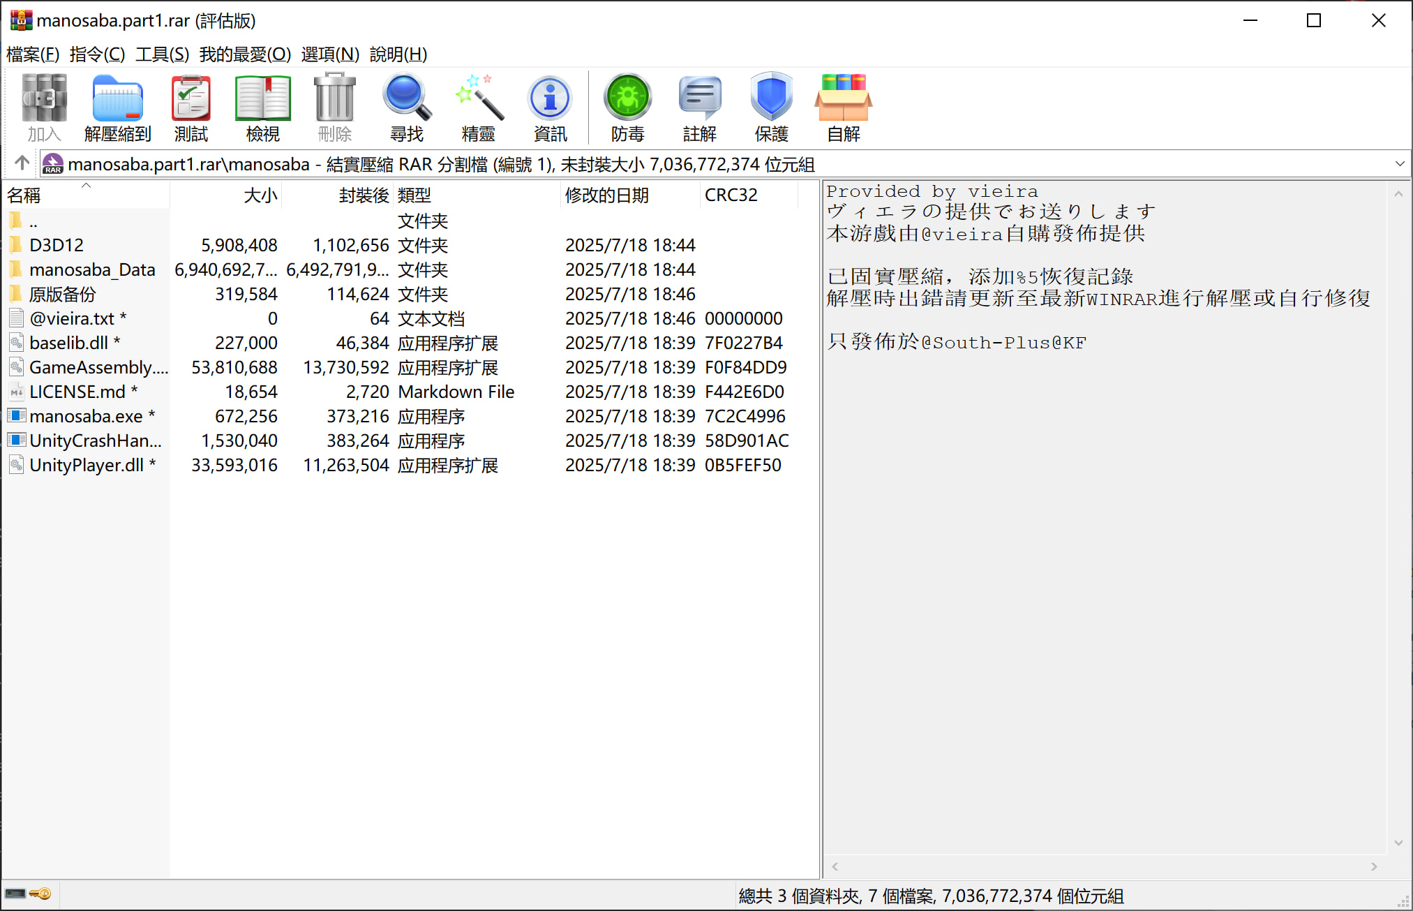Click the Find (尋找) magnifier icon
The height and width of the screenshot is (911, 1413).
[406, 107]
